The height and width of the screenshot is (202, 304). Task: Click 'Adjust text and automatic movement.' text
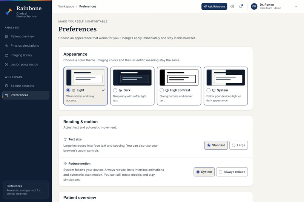click(90, 128)
